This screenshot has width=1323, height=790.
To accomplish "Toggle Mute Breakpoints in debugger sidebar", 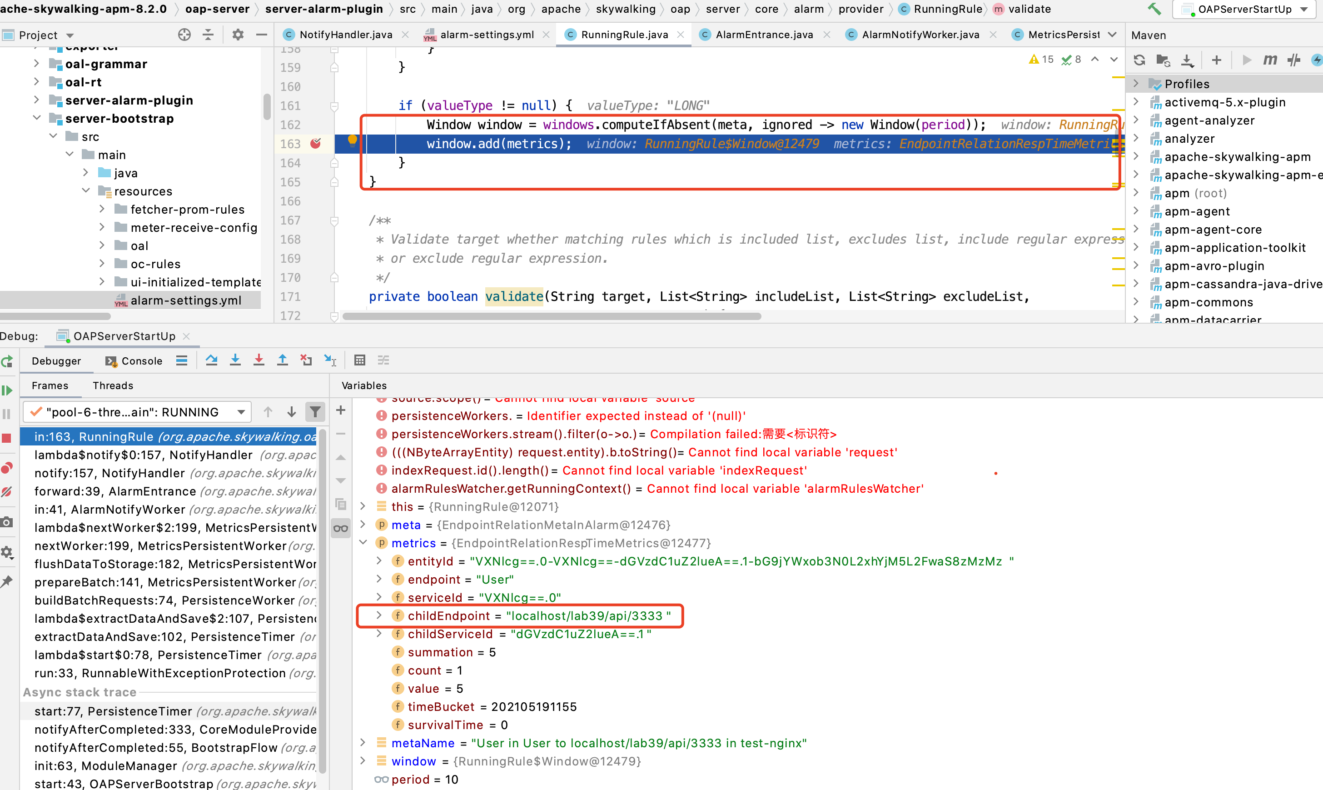I will (7, 492).
